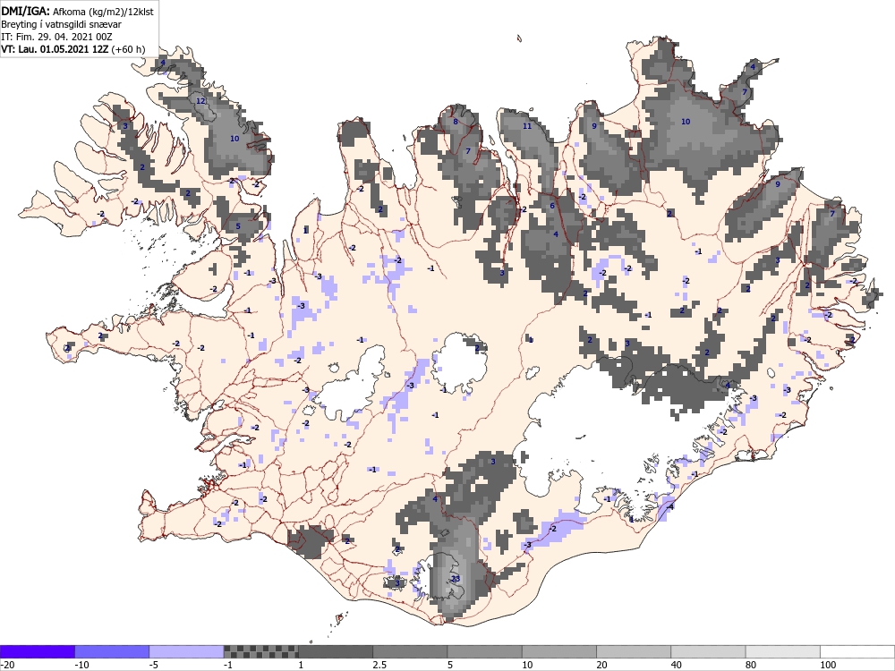Click the '-20' legend tick label

point(7,665)
